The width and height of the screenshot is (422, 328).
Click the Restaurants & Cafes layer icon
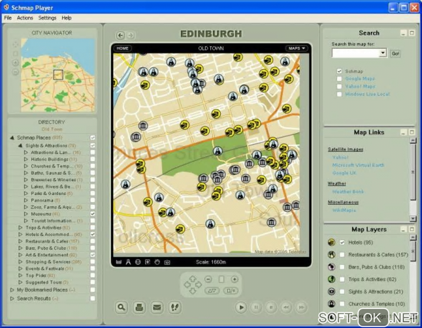click(x=331, y=254)
